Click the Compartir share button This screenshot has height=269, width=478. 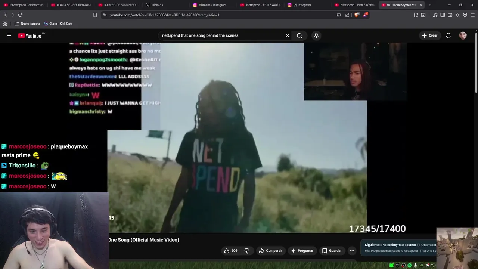click(x=270, y=251)
